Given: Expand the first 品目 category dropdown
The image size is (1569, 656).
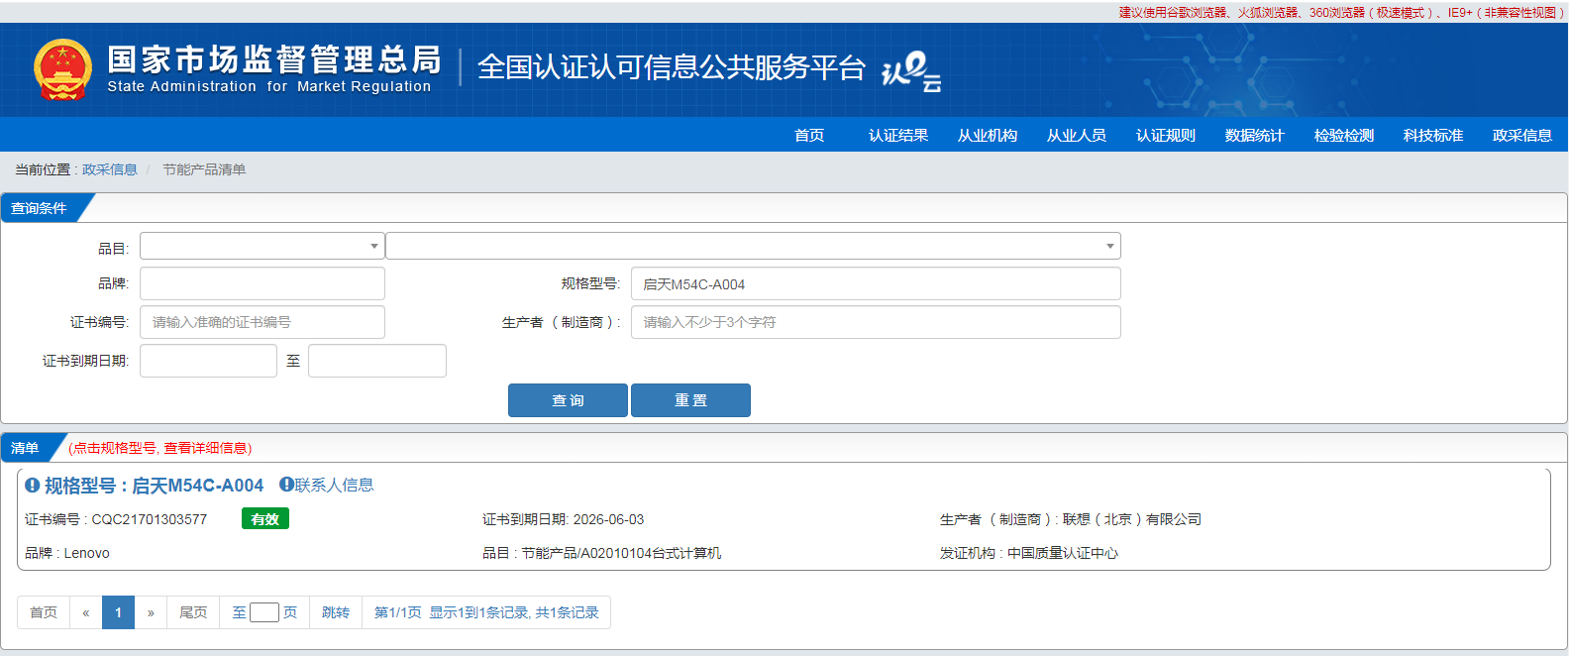Looking at the screenshot, I should [261, 246].
